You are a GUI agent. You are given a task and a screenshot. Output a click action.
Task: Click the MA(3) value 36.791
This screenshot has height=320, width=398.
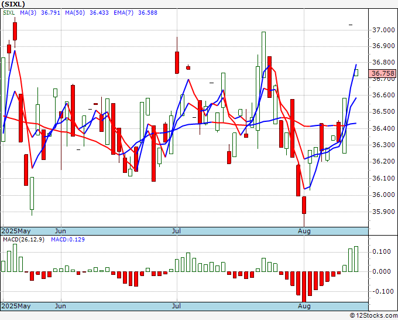click(x=51, y=13)
